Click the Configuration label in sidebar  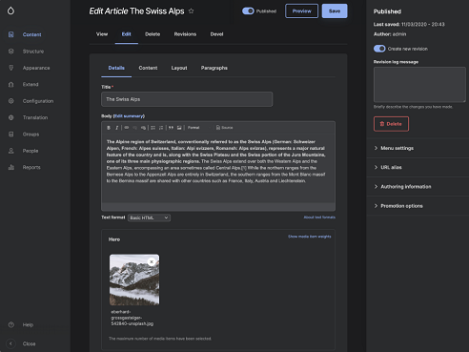pyautogui.click(x=38, y=101)
